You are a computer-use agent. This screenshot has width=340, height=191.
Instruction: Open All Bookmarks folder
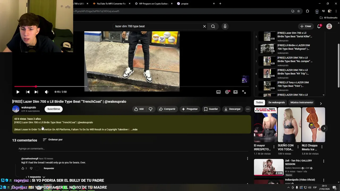(329, 18)
